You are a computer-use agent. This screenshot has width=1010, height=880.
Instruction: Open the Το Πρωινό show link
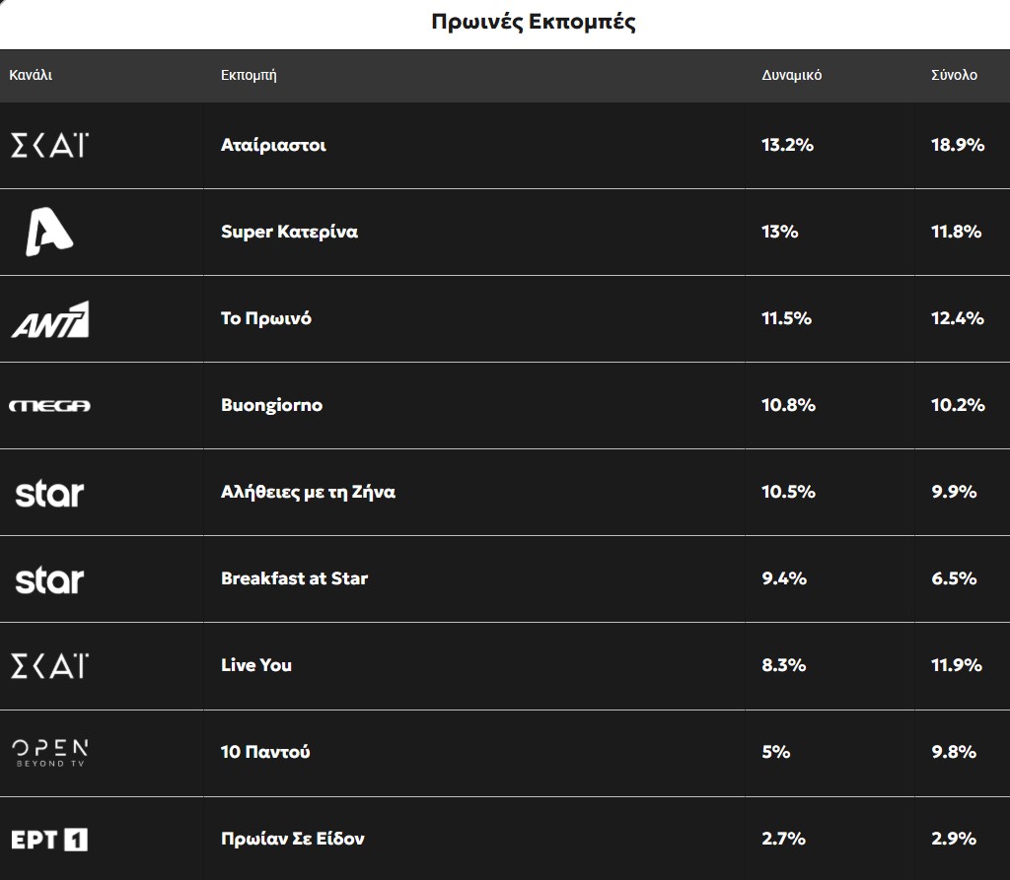pos(266,319)
